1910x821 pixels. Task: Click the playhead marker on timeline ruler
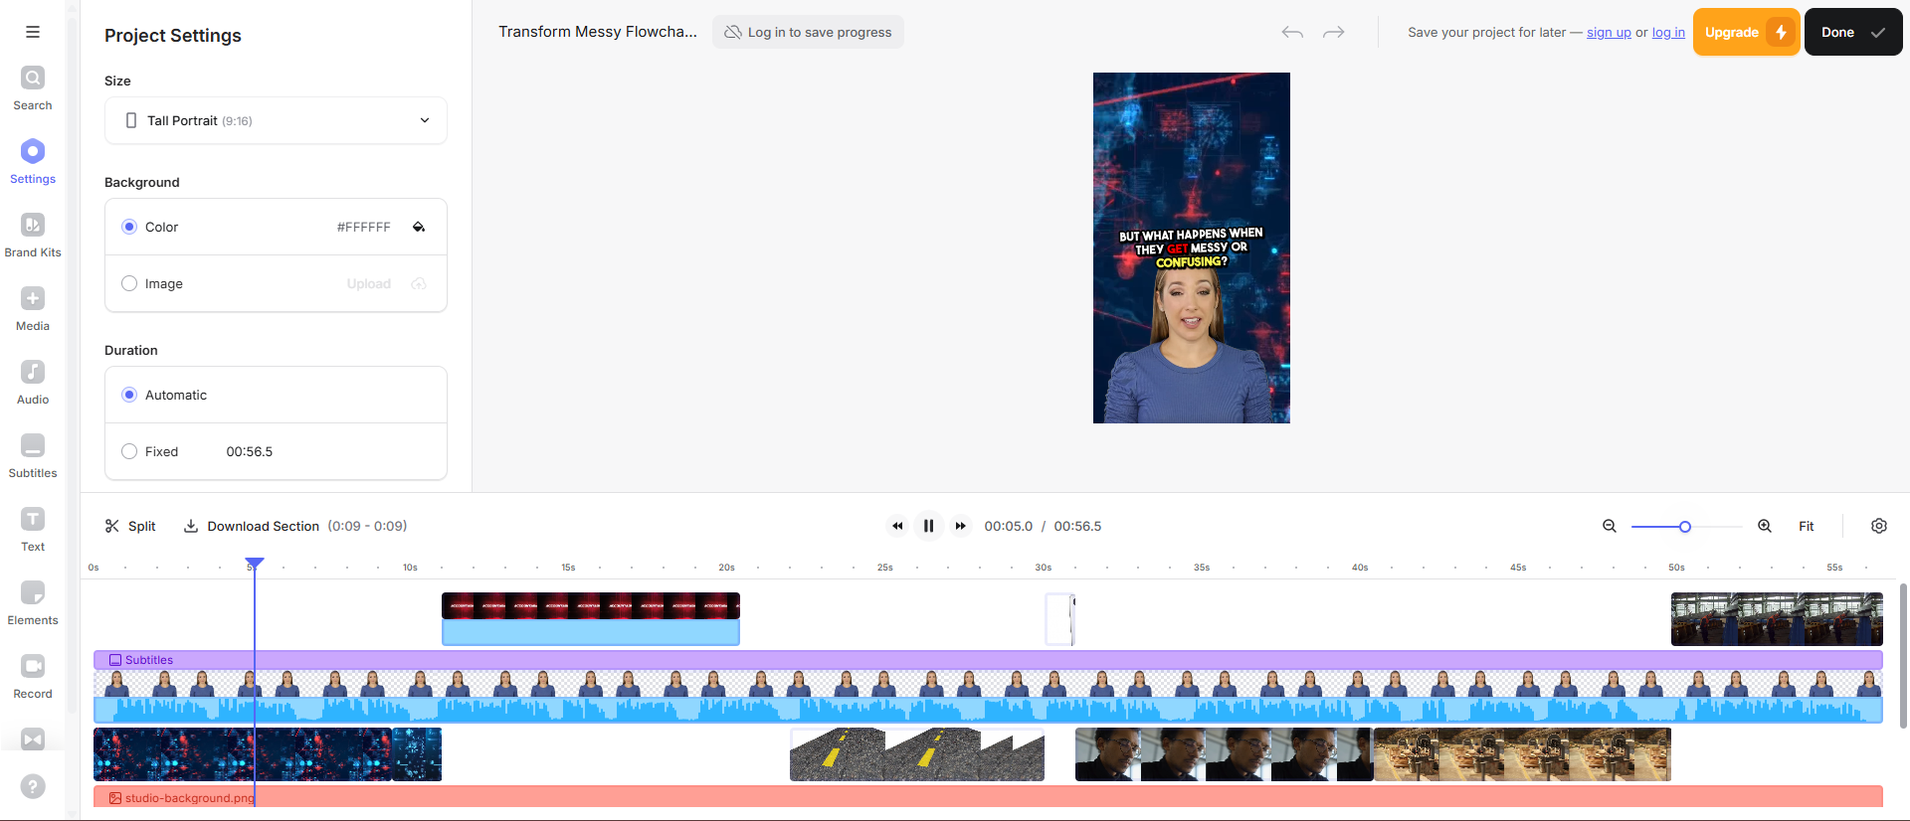coord(255,564)
